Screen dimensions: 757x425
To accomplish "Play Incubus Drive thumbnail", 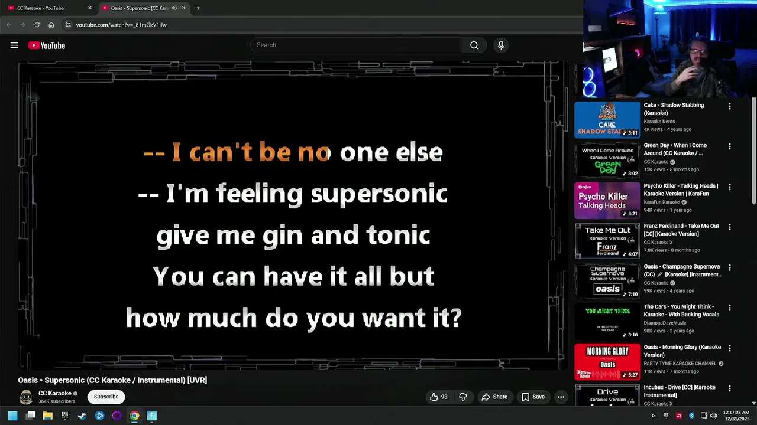I will point(607,395).
